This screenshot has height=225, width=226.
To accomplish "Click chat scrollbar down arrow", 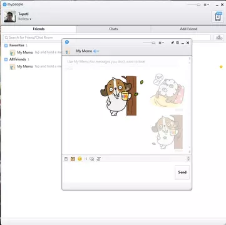I will pos(190,152).
